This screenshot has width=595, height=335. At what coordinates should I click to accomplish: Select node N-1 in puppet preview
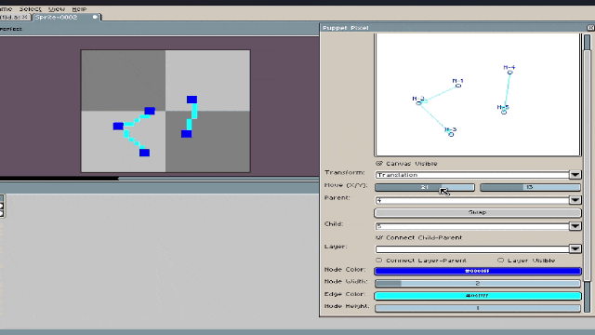point(458,86)
